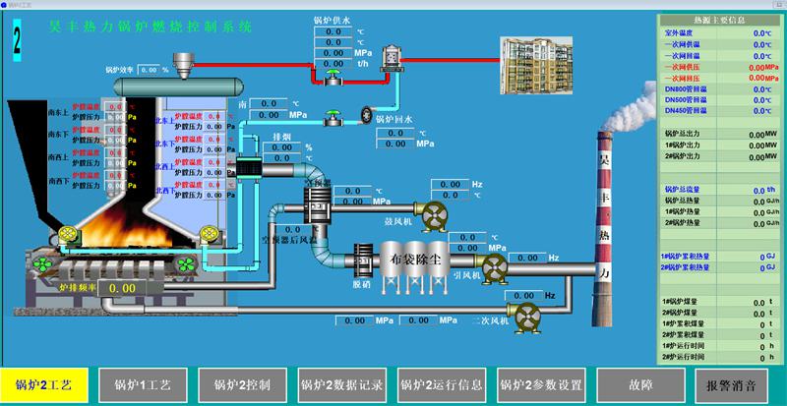The width and height of the screenshot is (787, 406).
Task: Select the 引风机 induced draft fan icon
Action: pyautogui.click(x=493, y=266)
